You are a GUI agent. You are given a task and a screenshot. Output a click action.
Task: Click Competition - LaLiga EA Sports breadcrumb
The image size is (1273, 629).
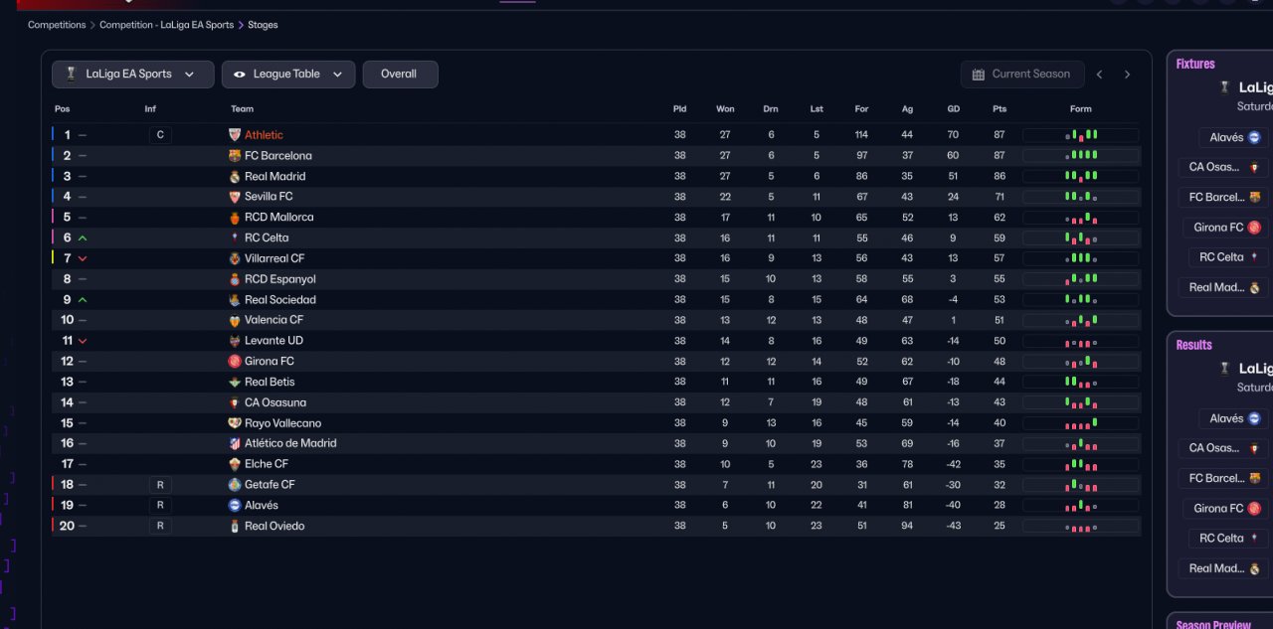point(166,25)
